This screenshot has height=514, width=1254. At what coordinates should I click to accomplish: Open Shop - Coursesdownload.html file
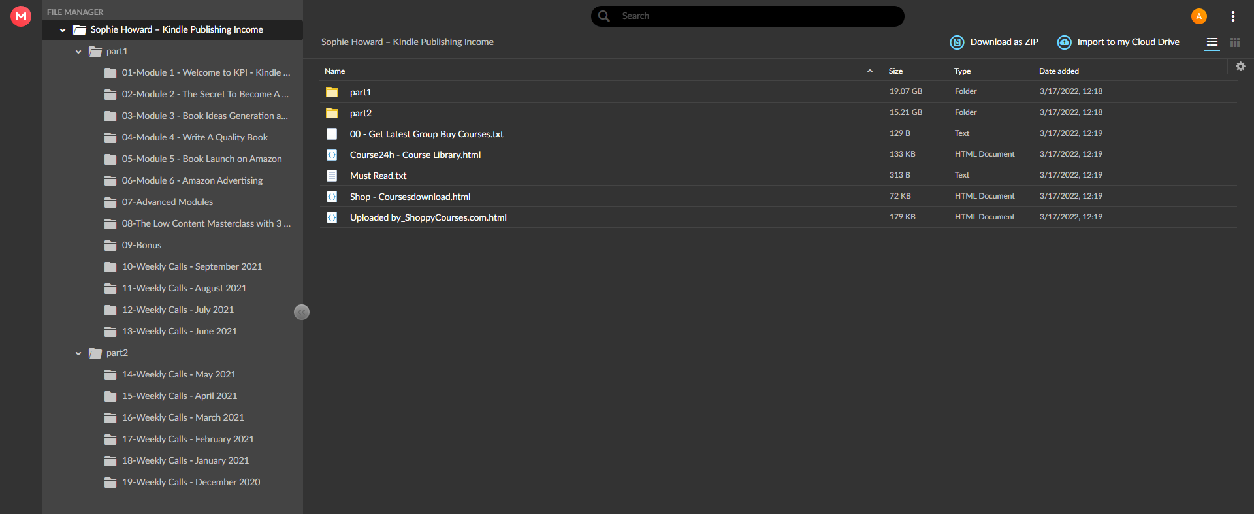[x=410, y=197]
